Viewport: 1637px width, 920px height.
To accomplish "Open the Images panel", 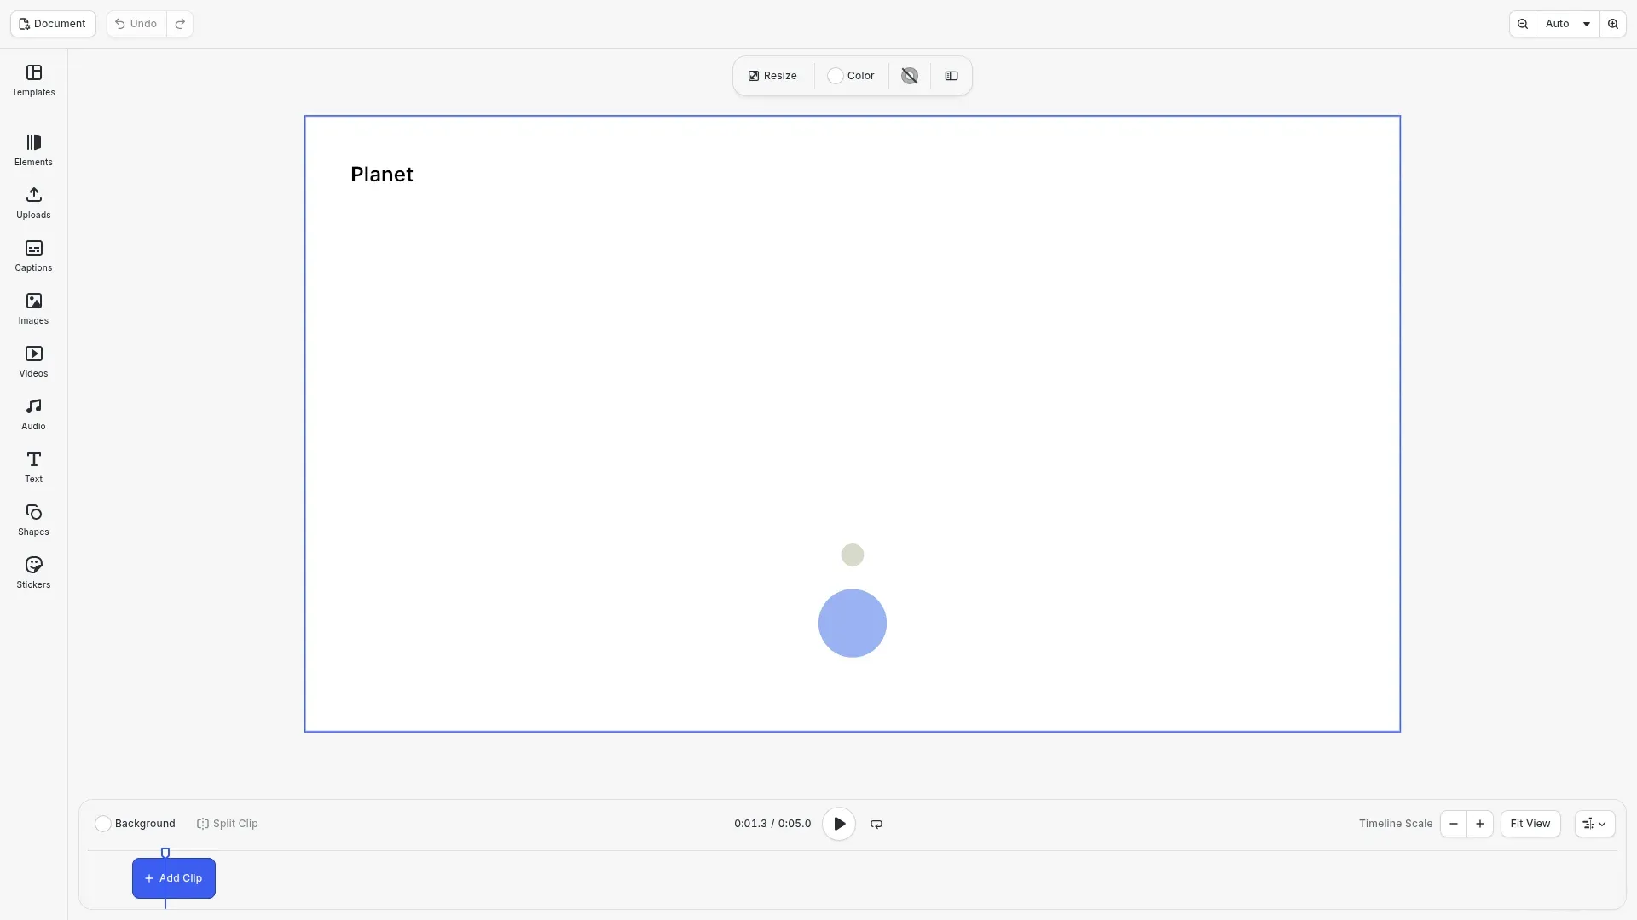I will (x=33, y=309).
